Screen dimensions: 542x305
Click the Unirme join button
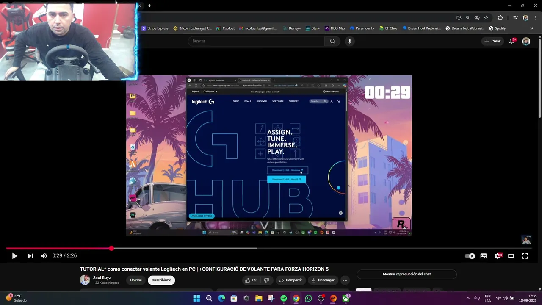136,280
